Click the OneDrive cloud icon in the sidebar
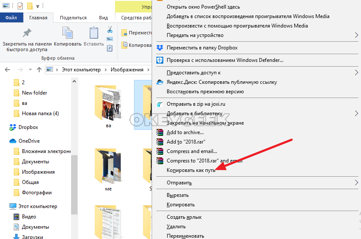361x239 pixels. point(12,141)
